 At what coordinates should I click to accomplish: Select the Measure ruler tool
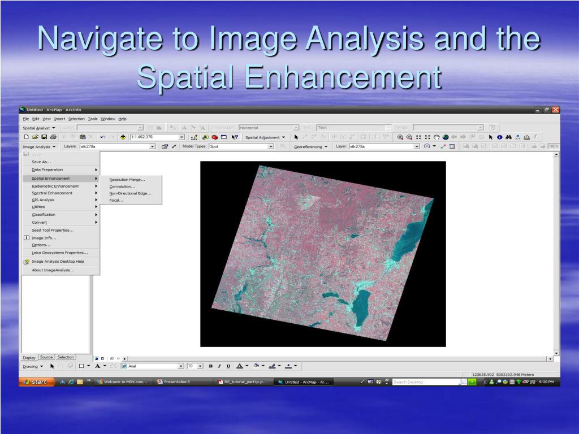[526, 137]
